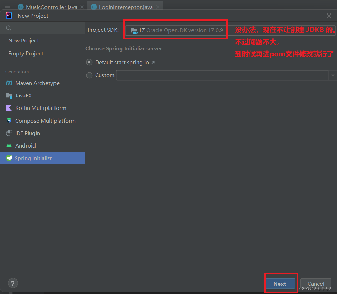Viewport: 337px width, 294px height.
Task: Click the Cancel button
Action: pos(316,284)
